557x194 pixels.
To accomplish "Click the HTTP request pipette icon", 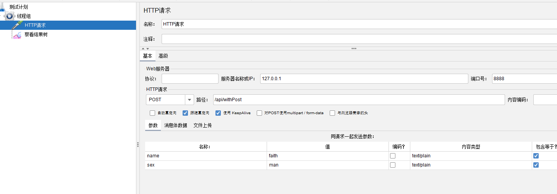I will tap(18, 25).
